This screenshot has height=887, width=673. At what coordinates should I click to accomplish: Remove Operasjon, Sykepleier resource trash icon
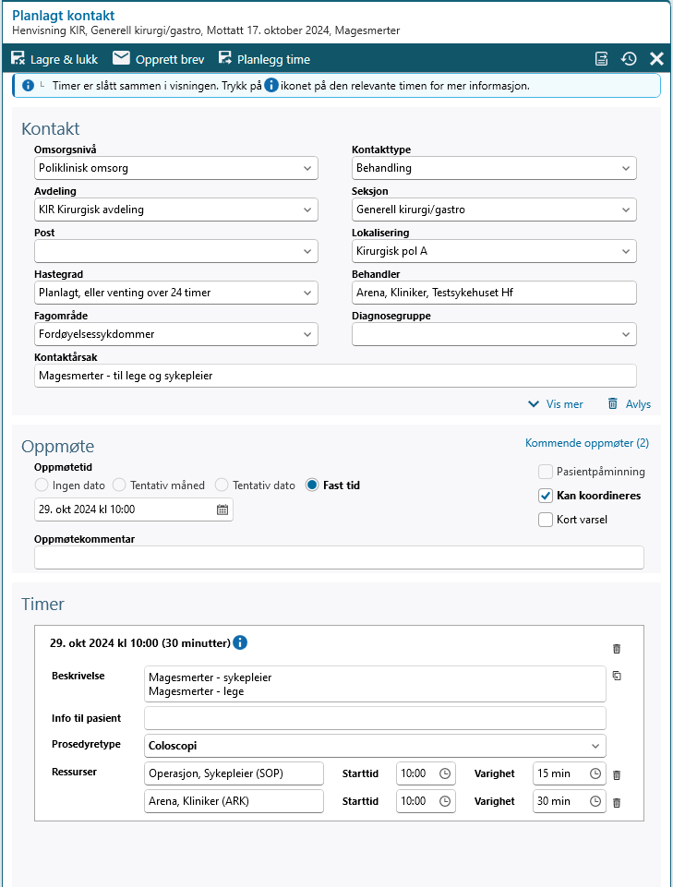pos(617,775)
